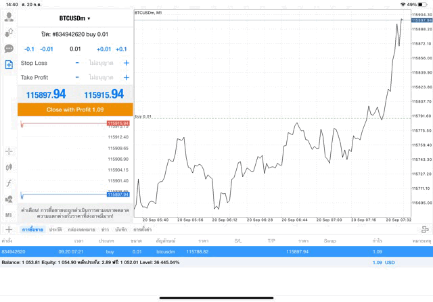
Task: Open the BTCUSDm symbol dropdown
Action: (x=74, y=18)
